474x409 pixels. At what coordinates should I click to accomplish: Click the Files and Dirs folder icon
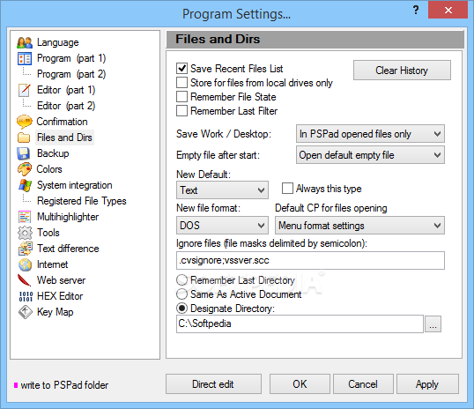(24, 138)
